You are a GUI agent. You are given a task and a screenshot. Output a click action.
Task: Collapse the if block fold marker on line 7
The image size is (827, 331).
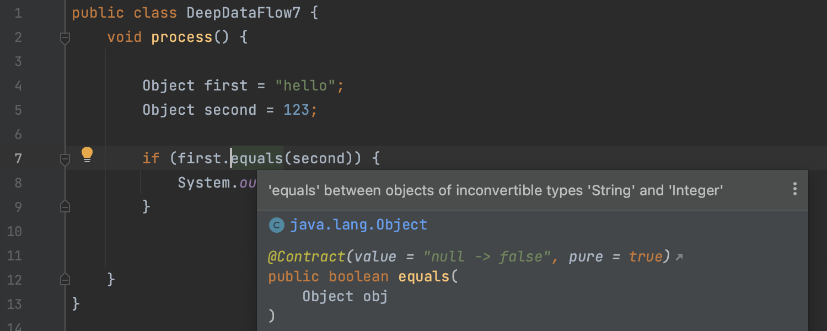pos(65,159)
